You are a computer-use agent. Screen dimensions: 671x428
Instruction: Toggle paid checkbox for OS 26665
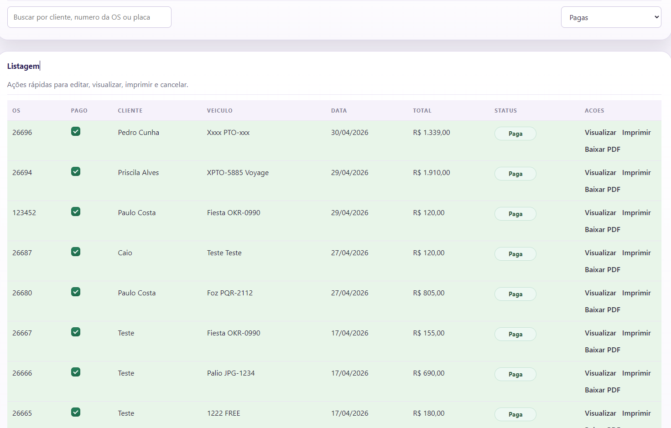click(x=76, y=413)
